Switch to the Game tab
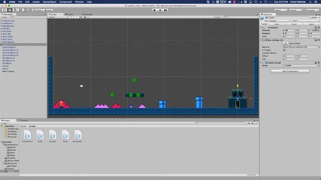This screenshot has height=180, width=321. (70, 14)
